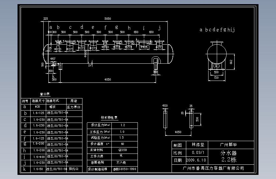Click the 设计压力(MPa) label

[x=101, y=125]
